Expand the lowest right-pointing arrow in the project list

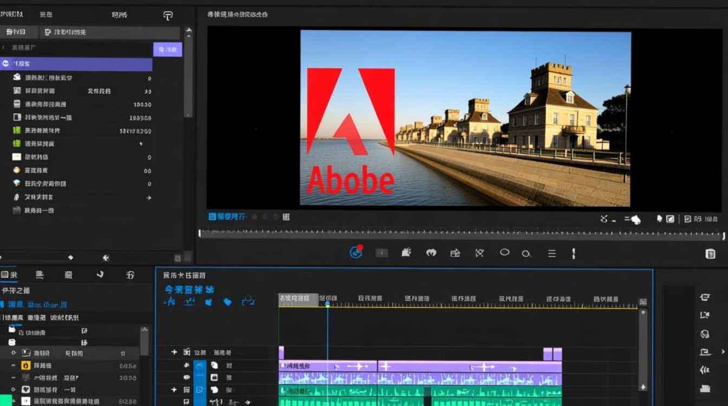click(148, 198)
